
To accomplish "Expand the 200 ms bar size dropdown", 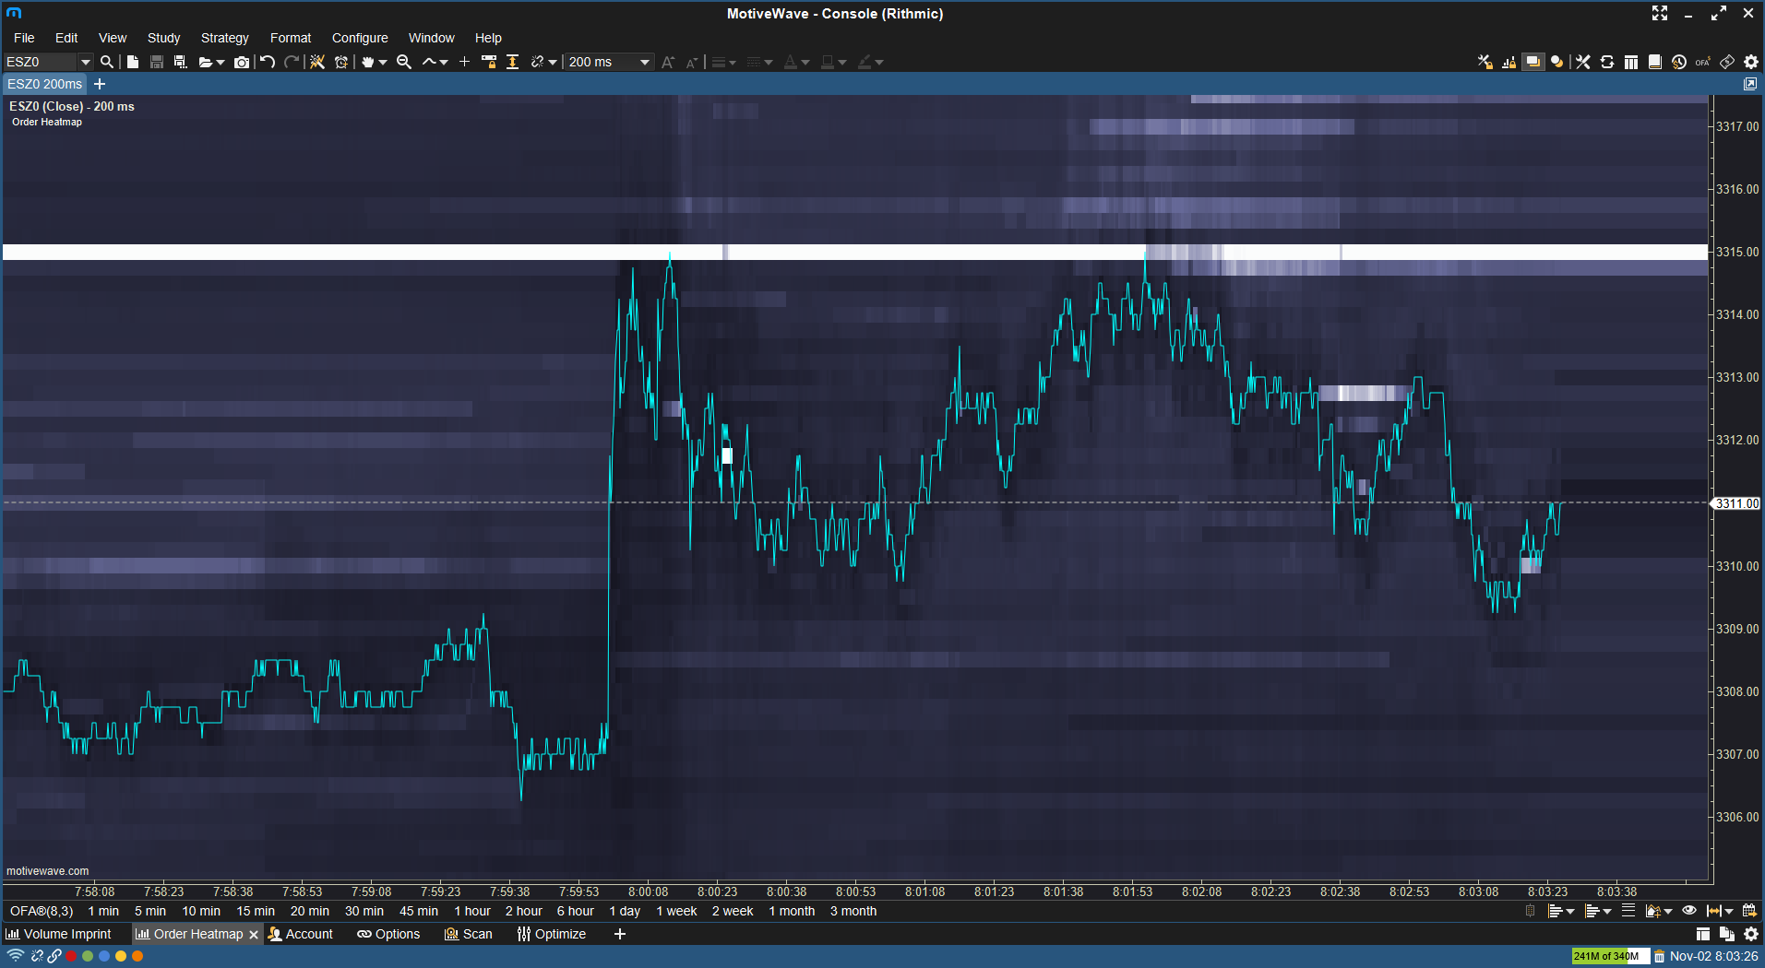I will [645, 62].
